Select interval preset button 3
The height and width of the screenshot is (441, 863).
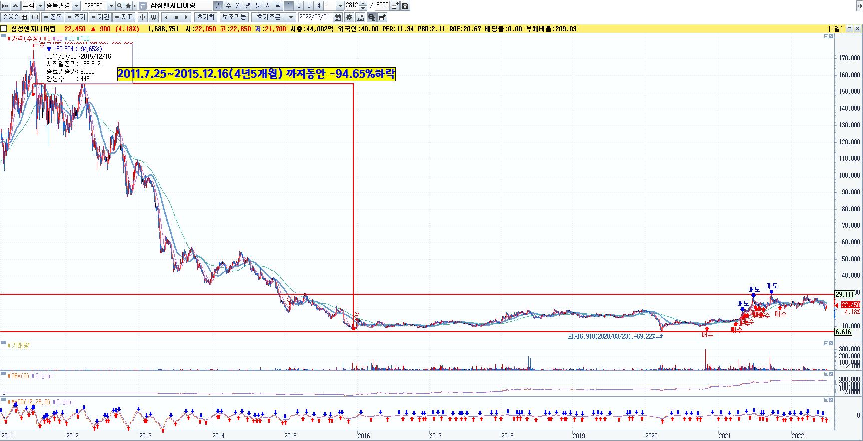309,6
